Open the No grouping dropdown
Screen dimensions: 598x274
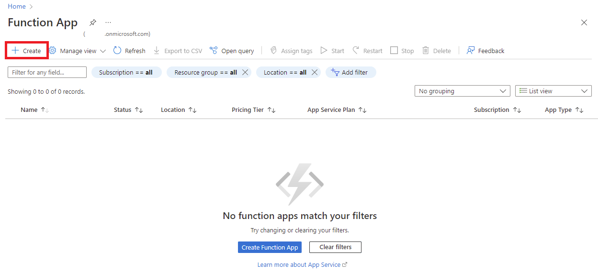pyautogui.click(x=463, y=91)
